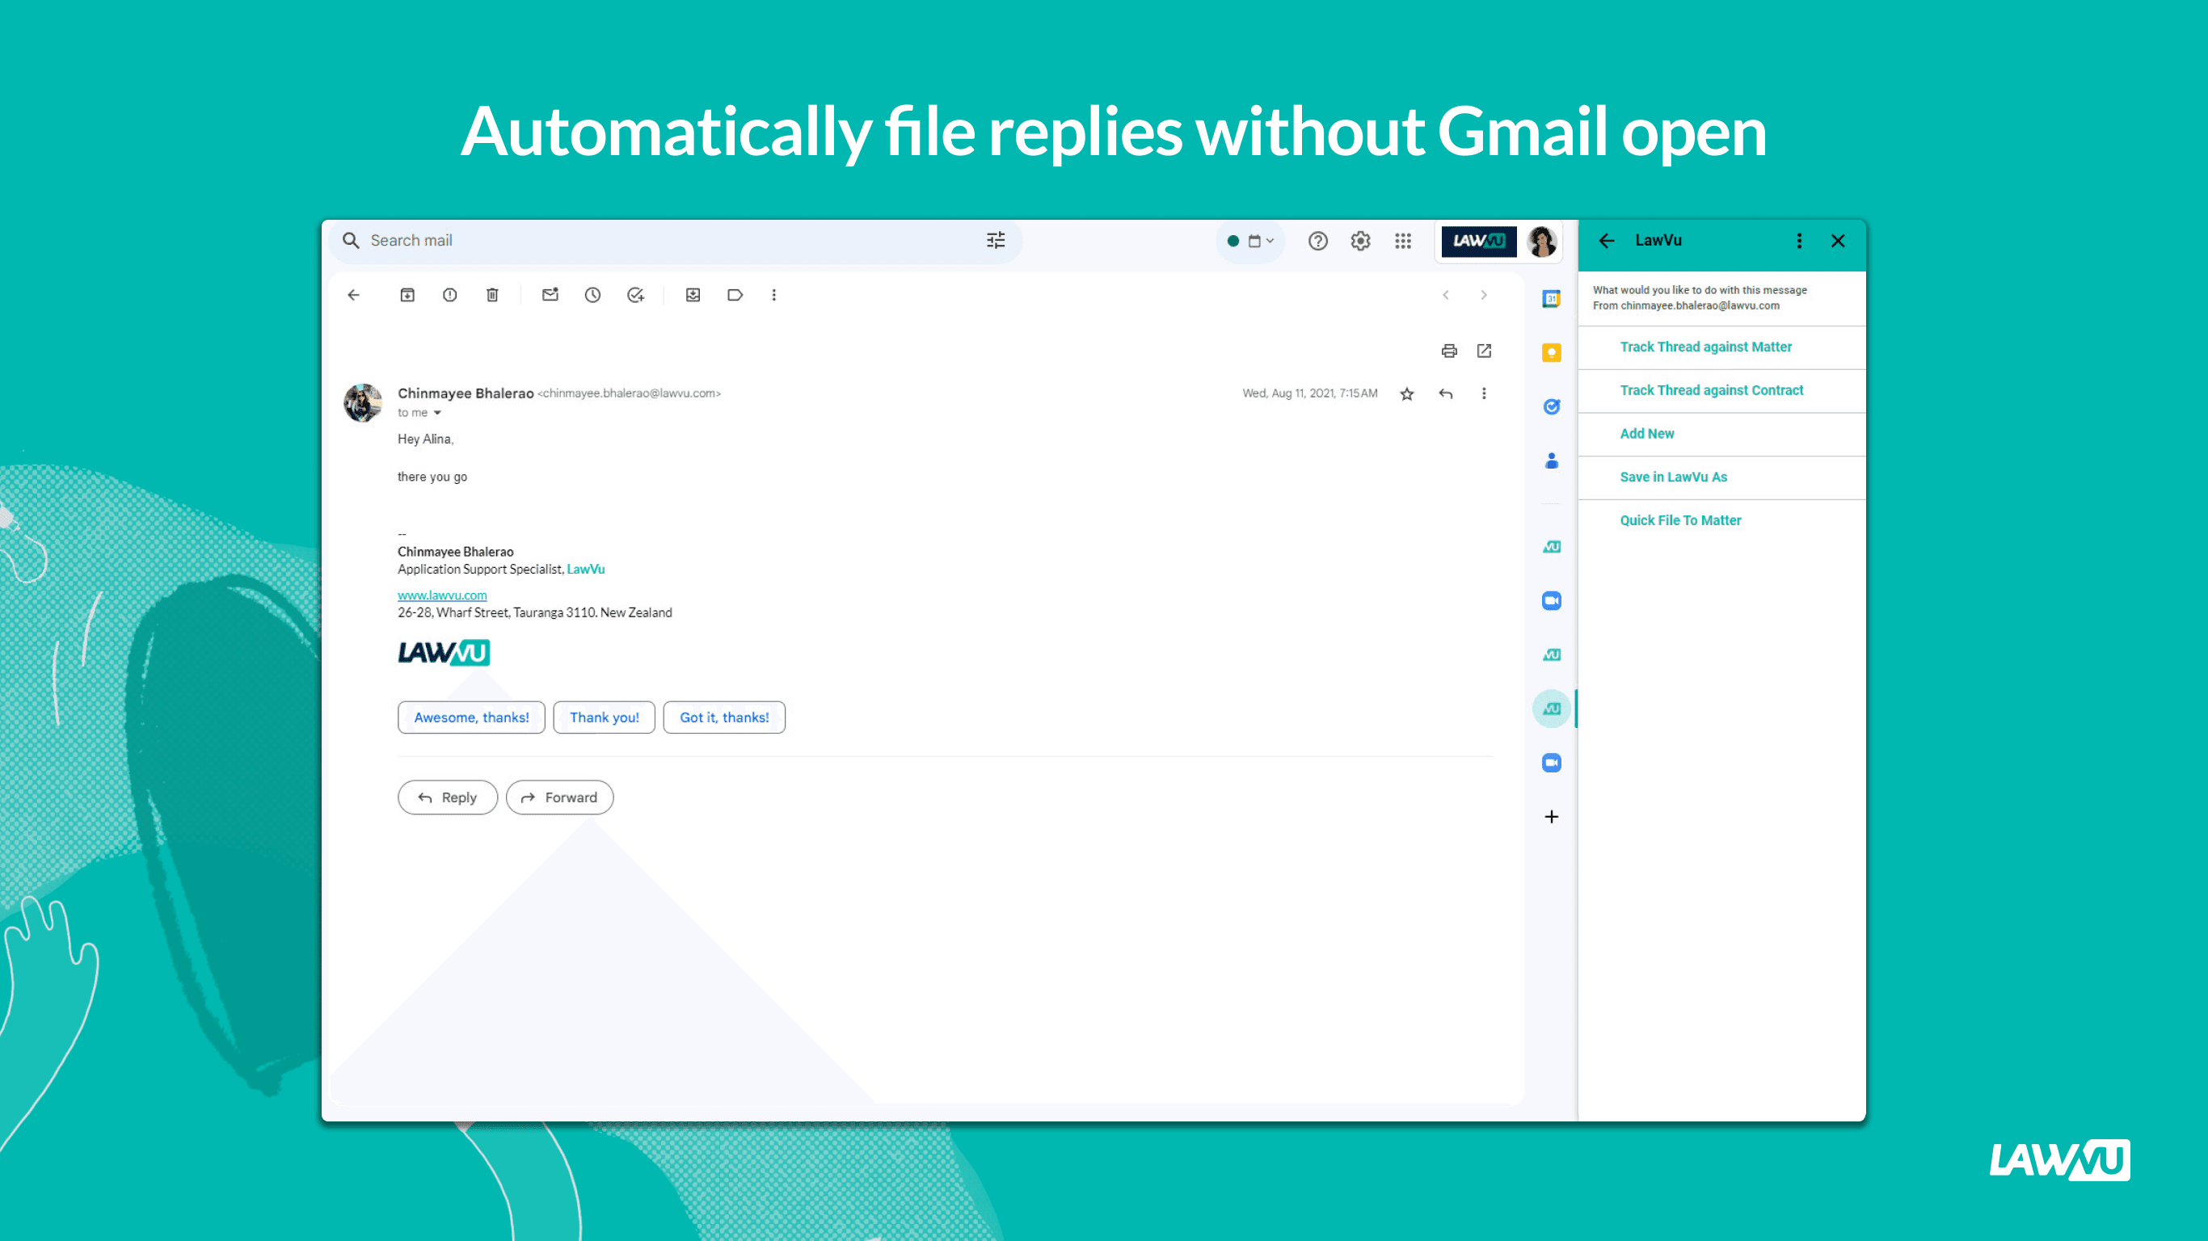Send smart reply 'Awesome, thanks!'
Screen dimensions: 2208x1241
click(x=471, y=717)
